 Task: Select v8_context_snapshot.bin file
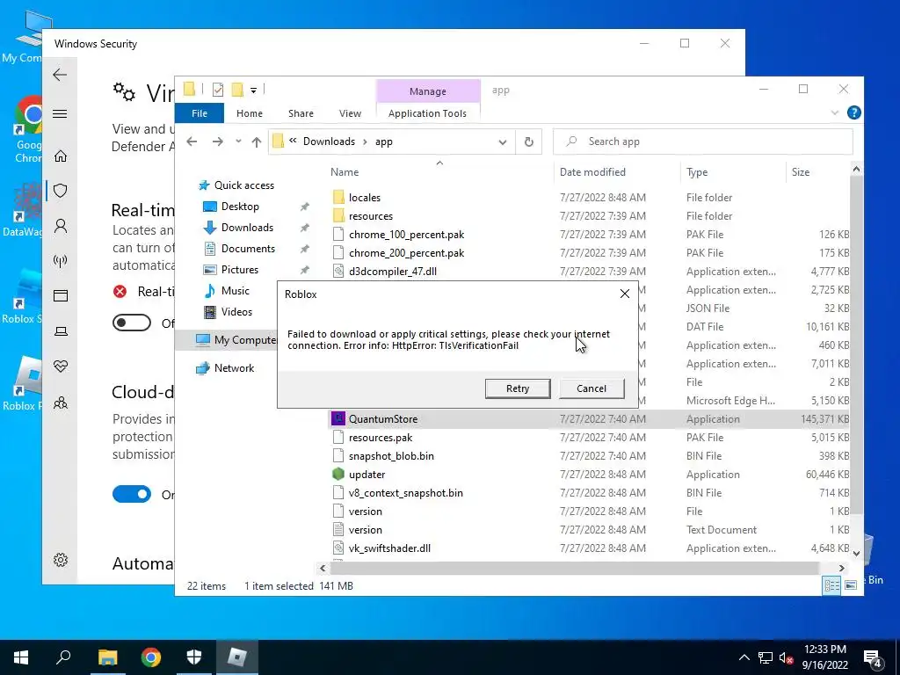[x=405, y=493]
